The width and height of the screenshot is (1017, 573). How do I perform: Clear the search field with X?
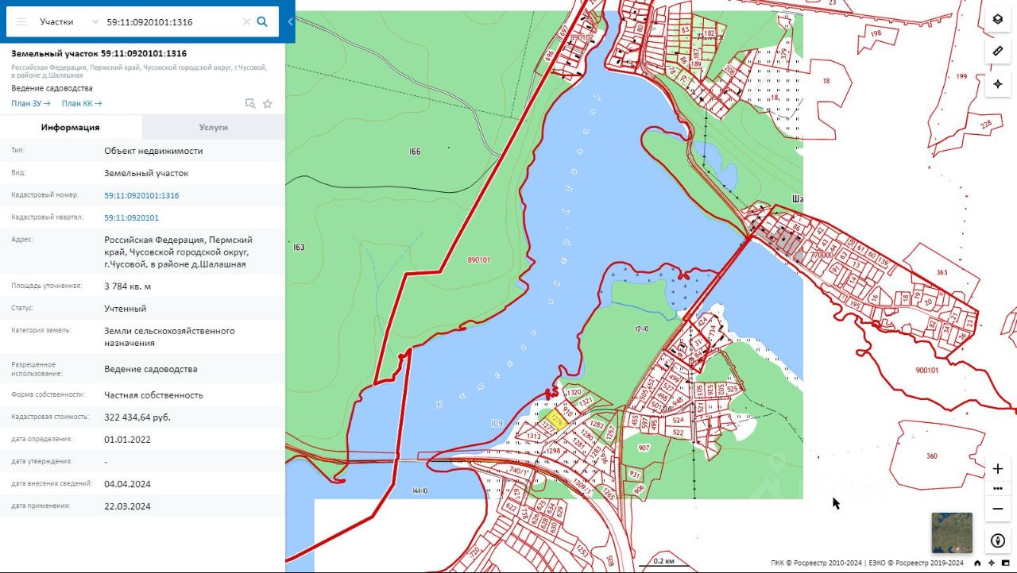pos(246,22)
